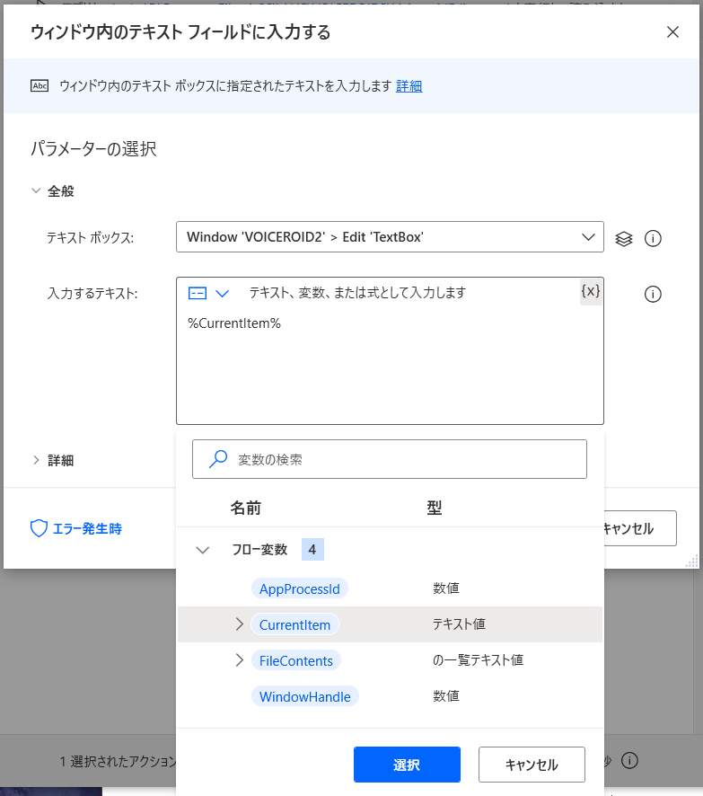
Task: Click the 1 選択されたアクション status text
Action: coord(118,761)
